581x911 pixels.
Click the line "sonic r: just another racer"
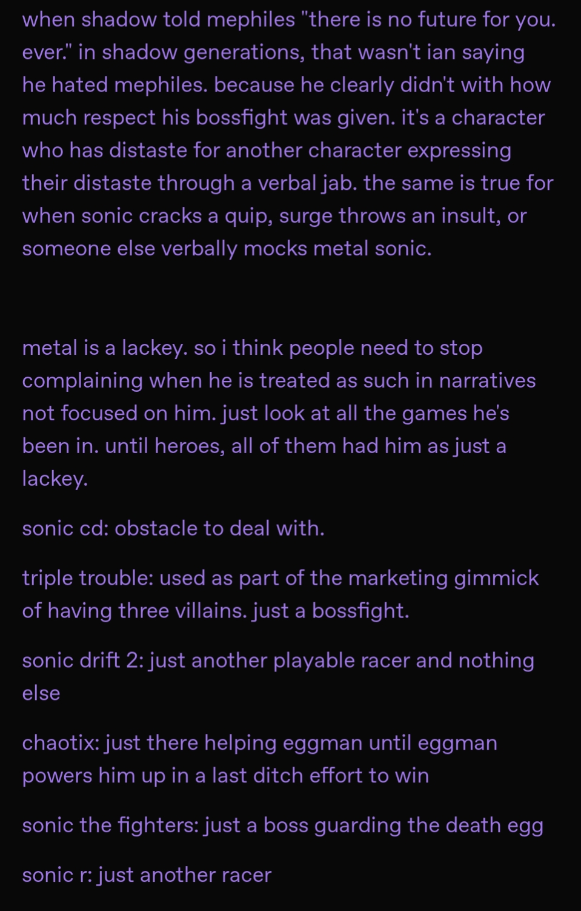click(147, 876)
